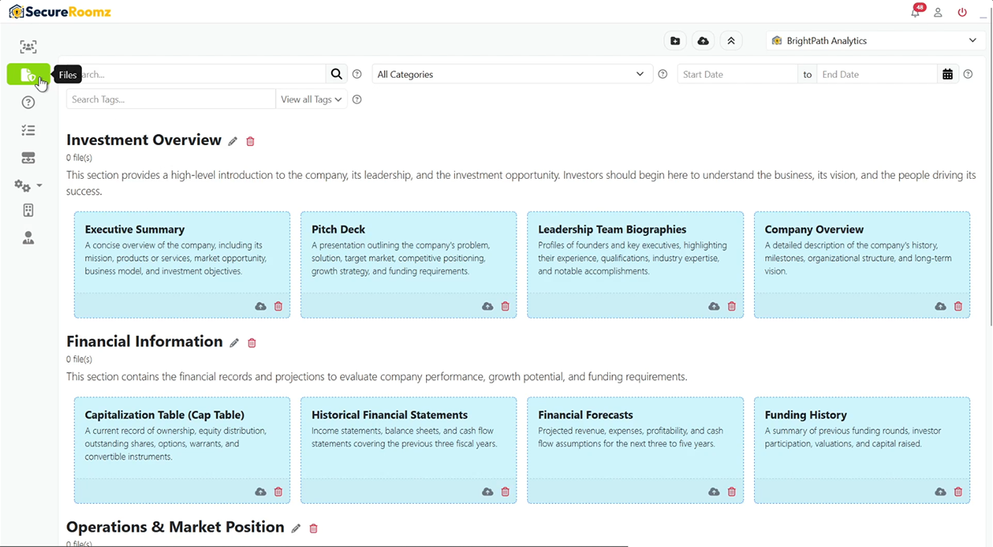The height and width of the screenshot is (547, 993).
Task: Select the Pitch Deck card title
Action: (338, 229)
